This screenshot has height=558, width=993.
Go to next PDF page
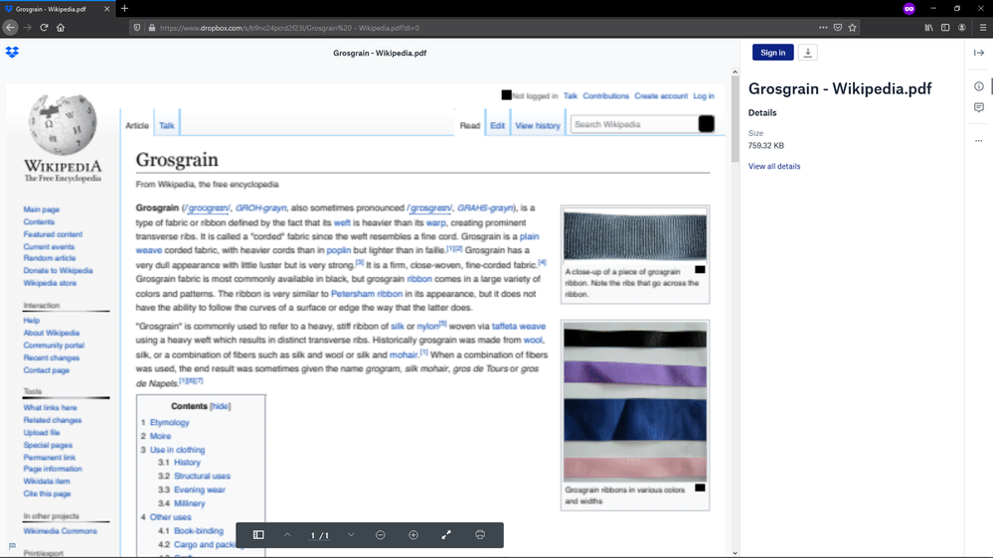coord(351,535)
